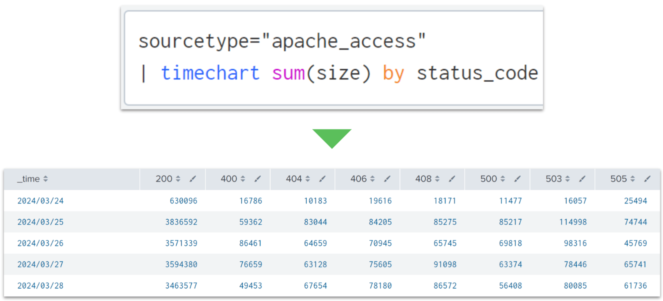
Task: Click the 200 column header label
Action: click(164, 179)
